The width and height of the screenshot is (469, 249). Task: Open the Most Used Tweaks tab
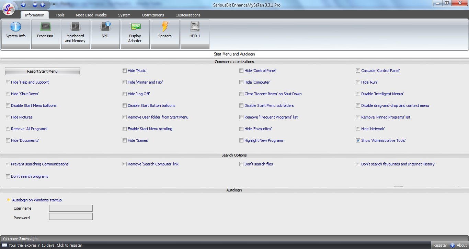[91, 15]
